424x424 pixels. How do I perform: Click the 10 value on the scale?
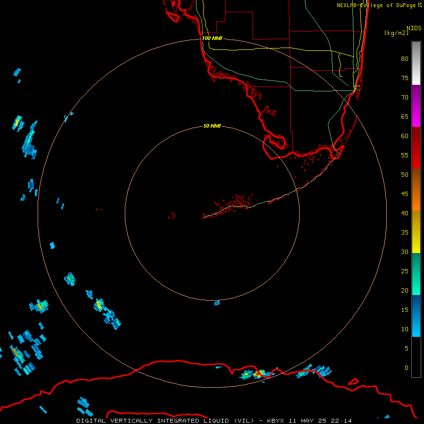[405, 329]
